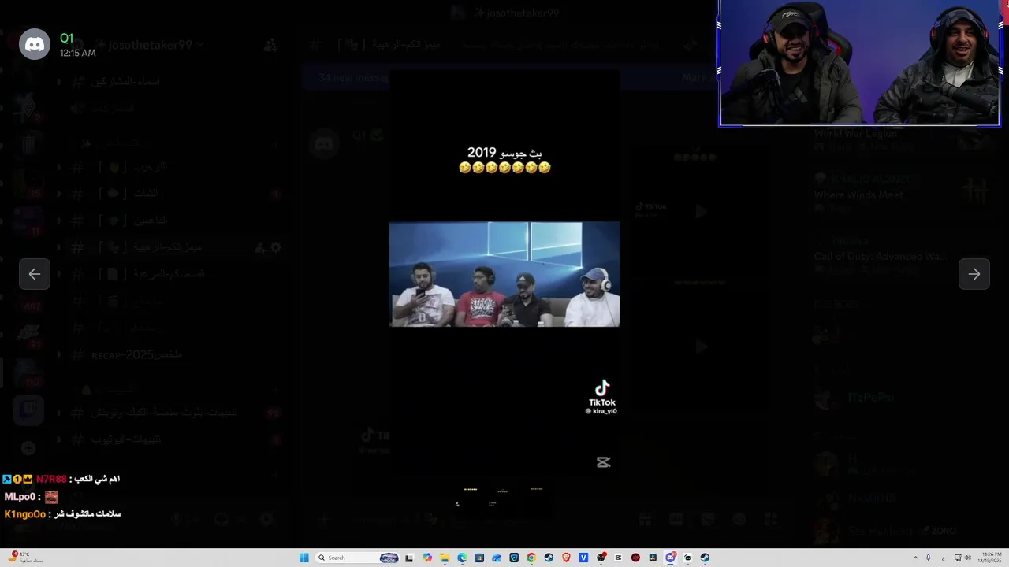
Task: Click the Q1 username in media viewer
Action: click(67, 38)
